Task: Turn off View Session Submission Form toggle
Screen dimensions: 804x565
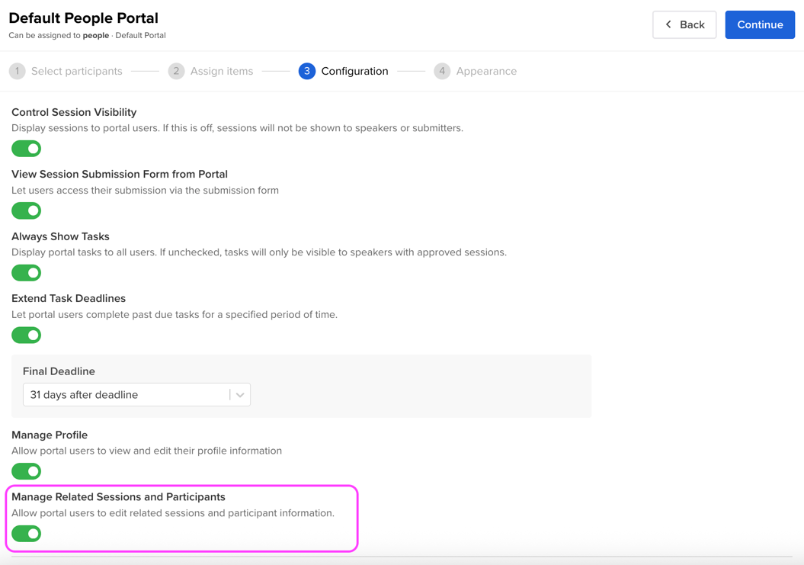Action: [x=27, y=210]
